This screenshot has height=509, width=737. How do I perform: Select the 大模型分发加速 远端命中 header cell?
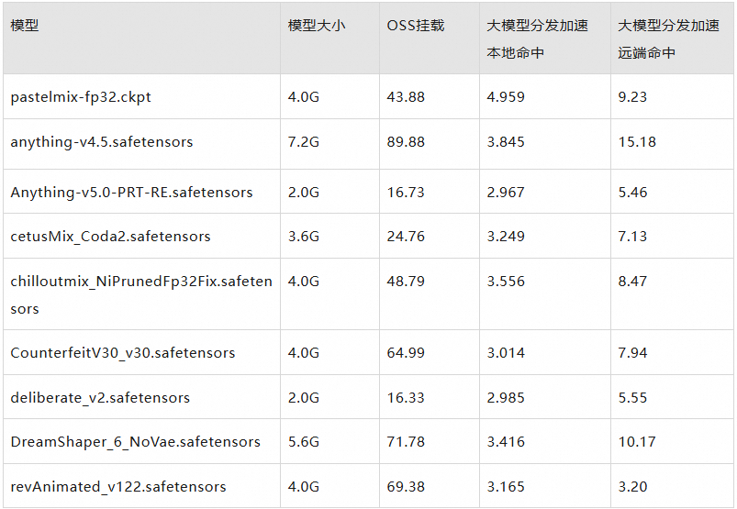tap(668, 39)
